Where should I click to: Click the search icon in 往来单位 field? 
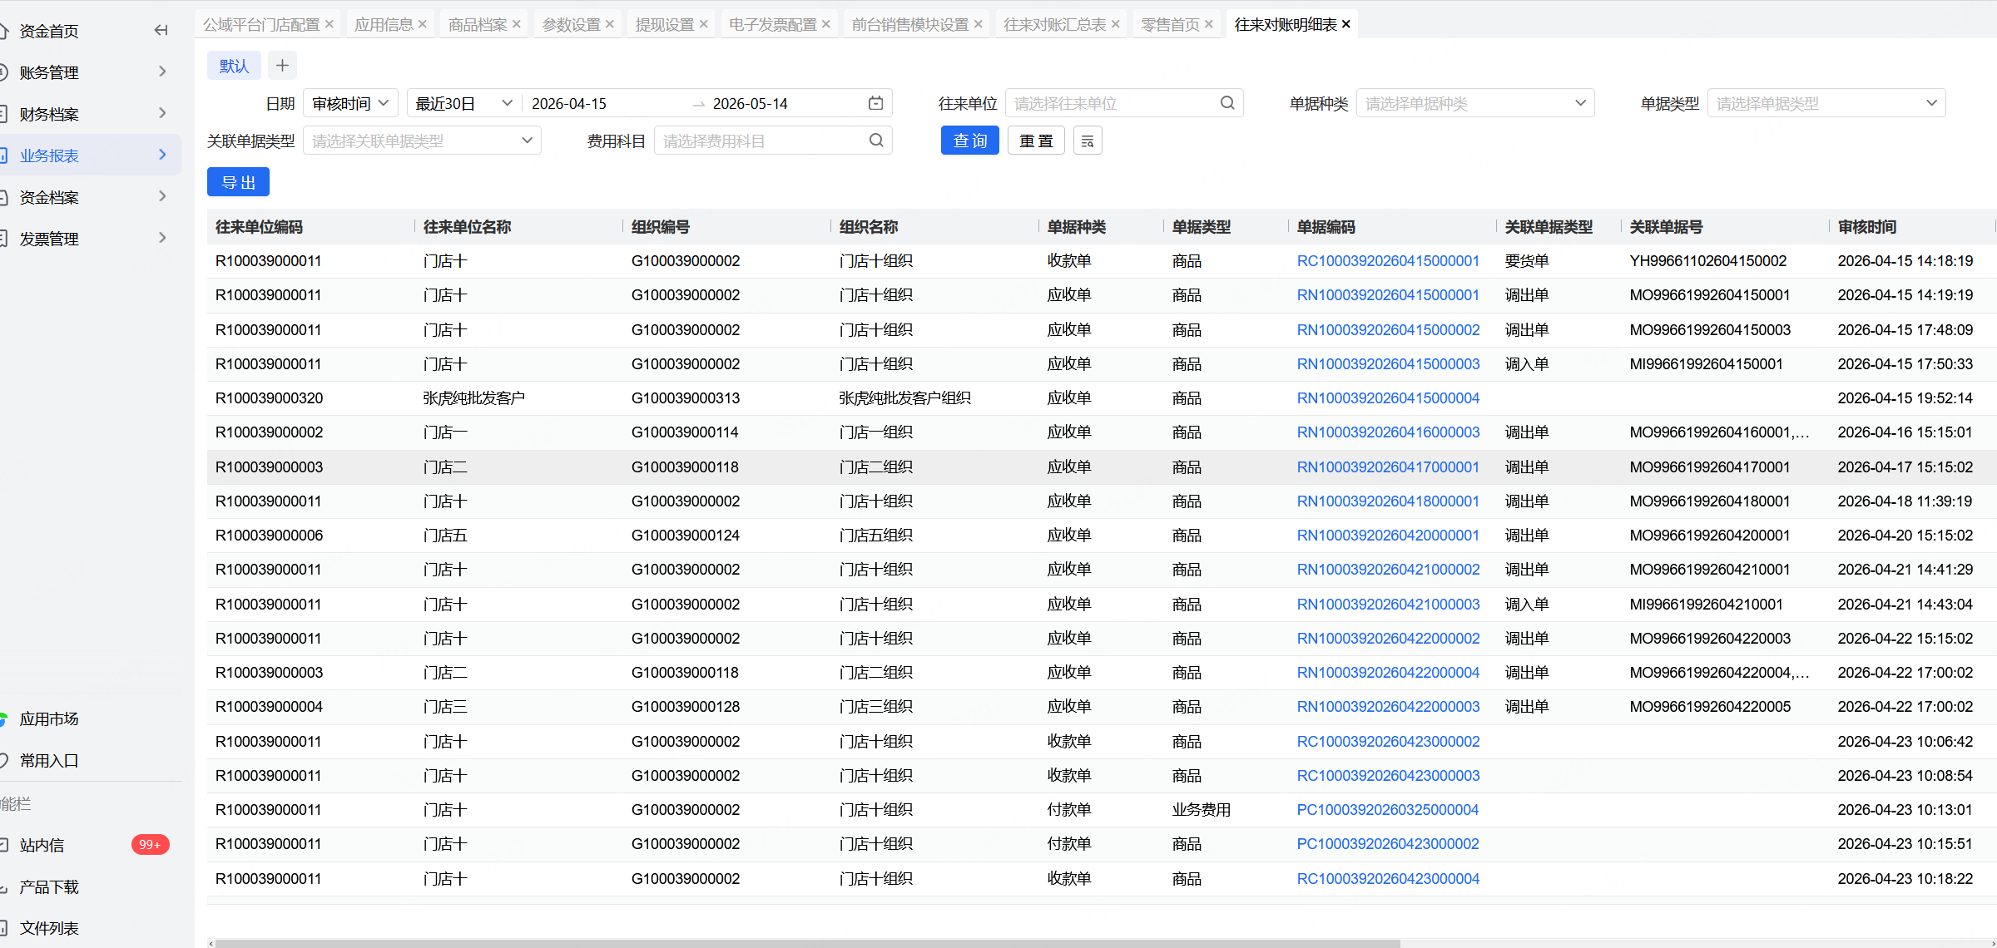point(1227,103)
